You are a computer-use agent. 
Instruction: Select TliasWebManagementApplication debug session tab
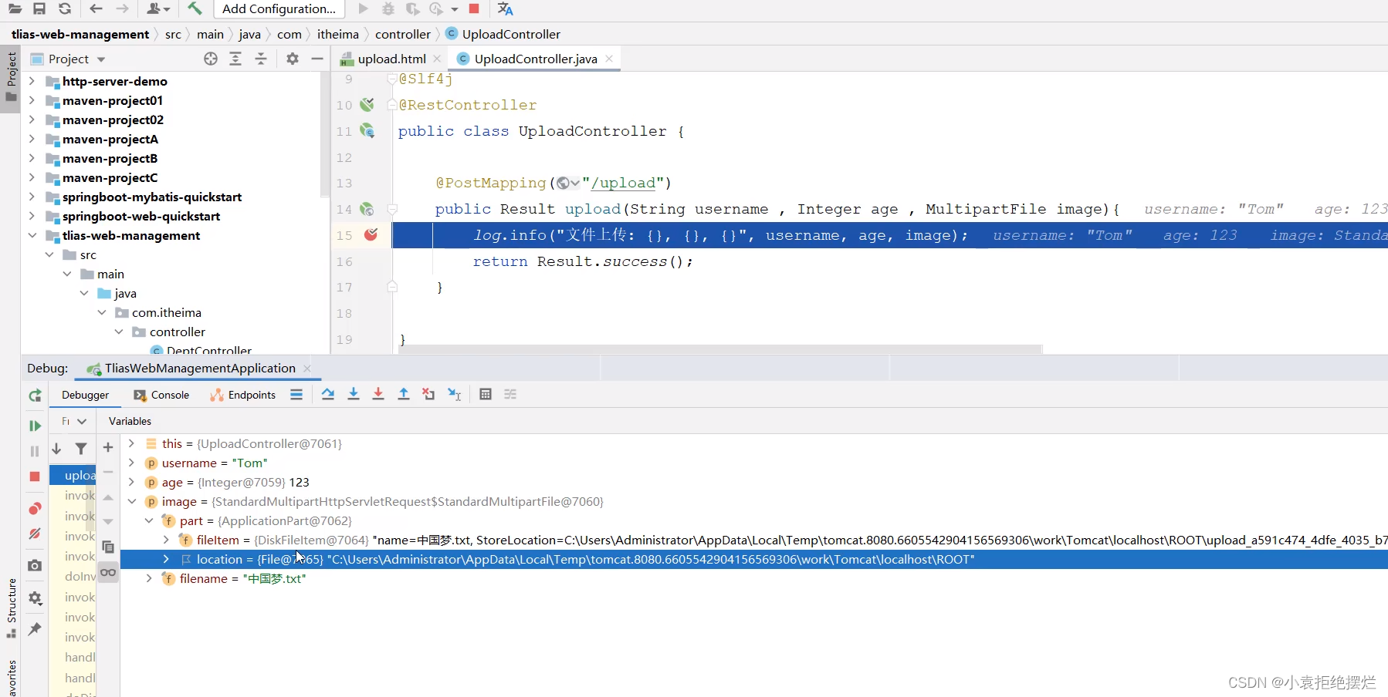(x=200, y=369)
